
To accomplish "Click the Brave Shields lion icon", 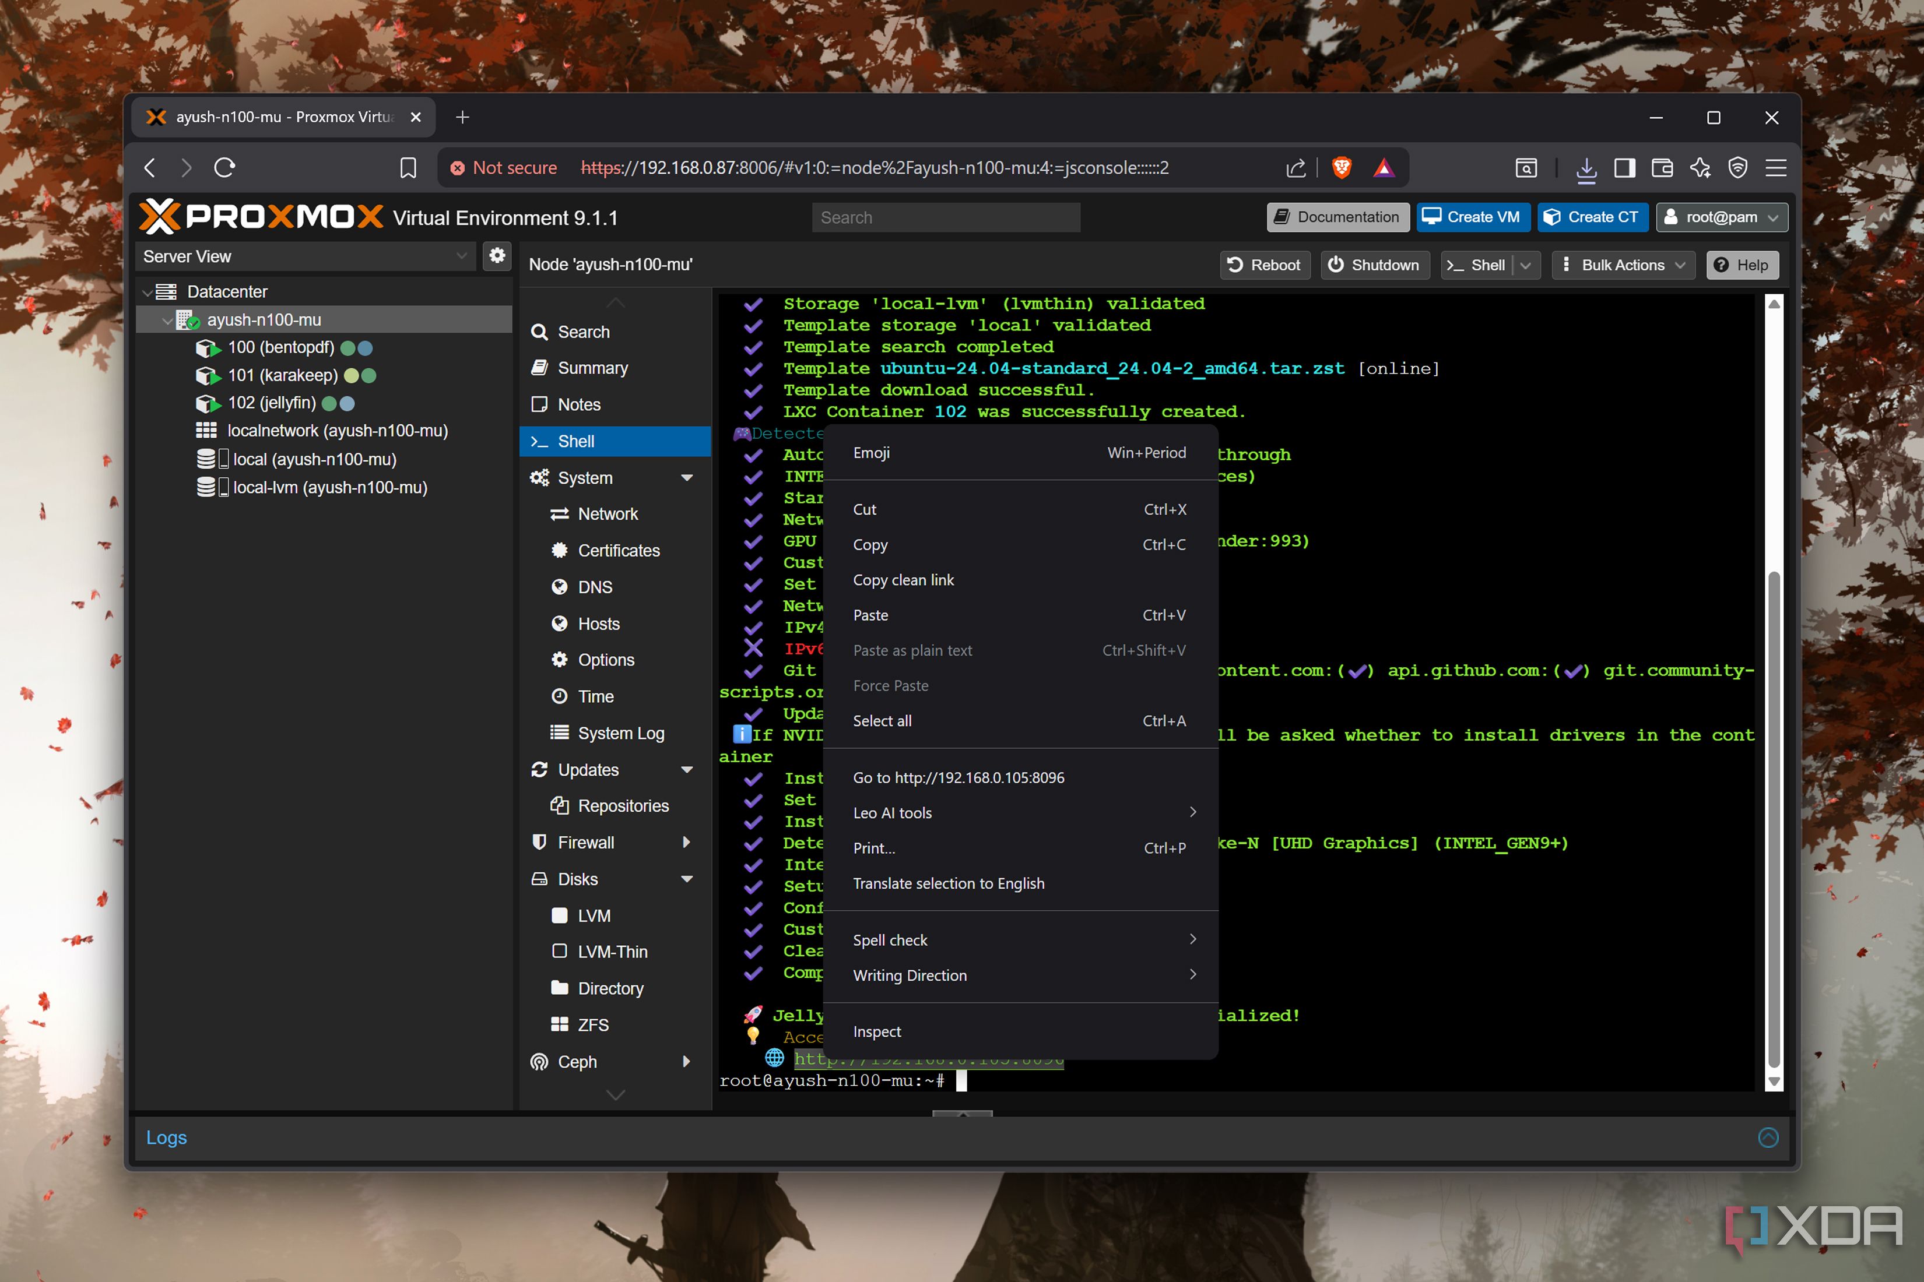I will click(1341, 168).
